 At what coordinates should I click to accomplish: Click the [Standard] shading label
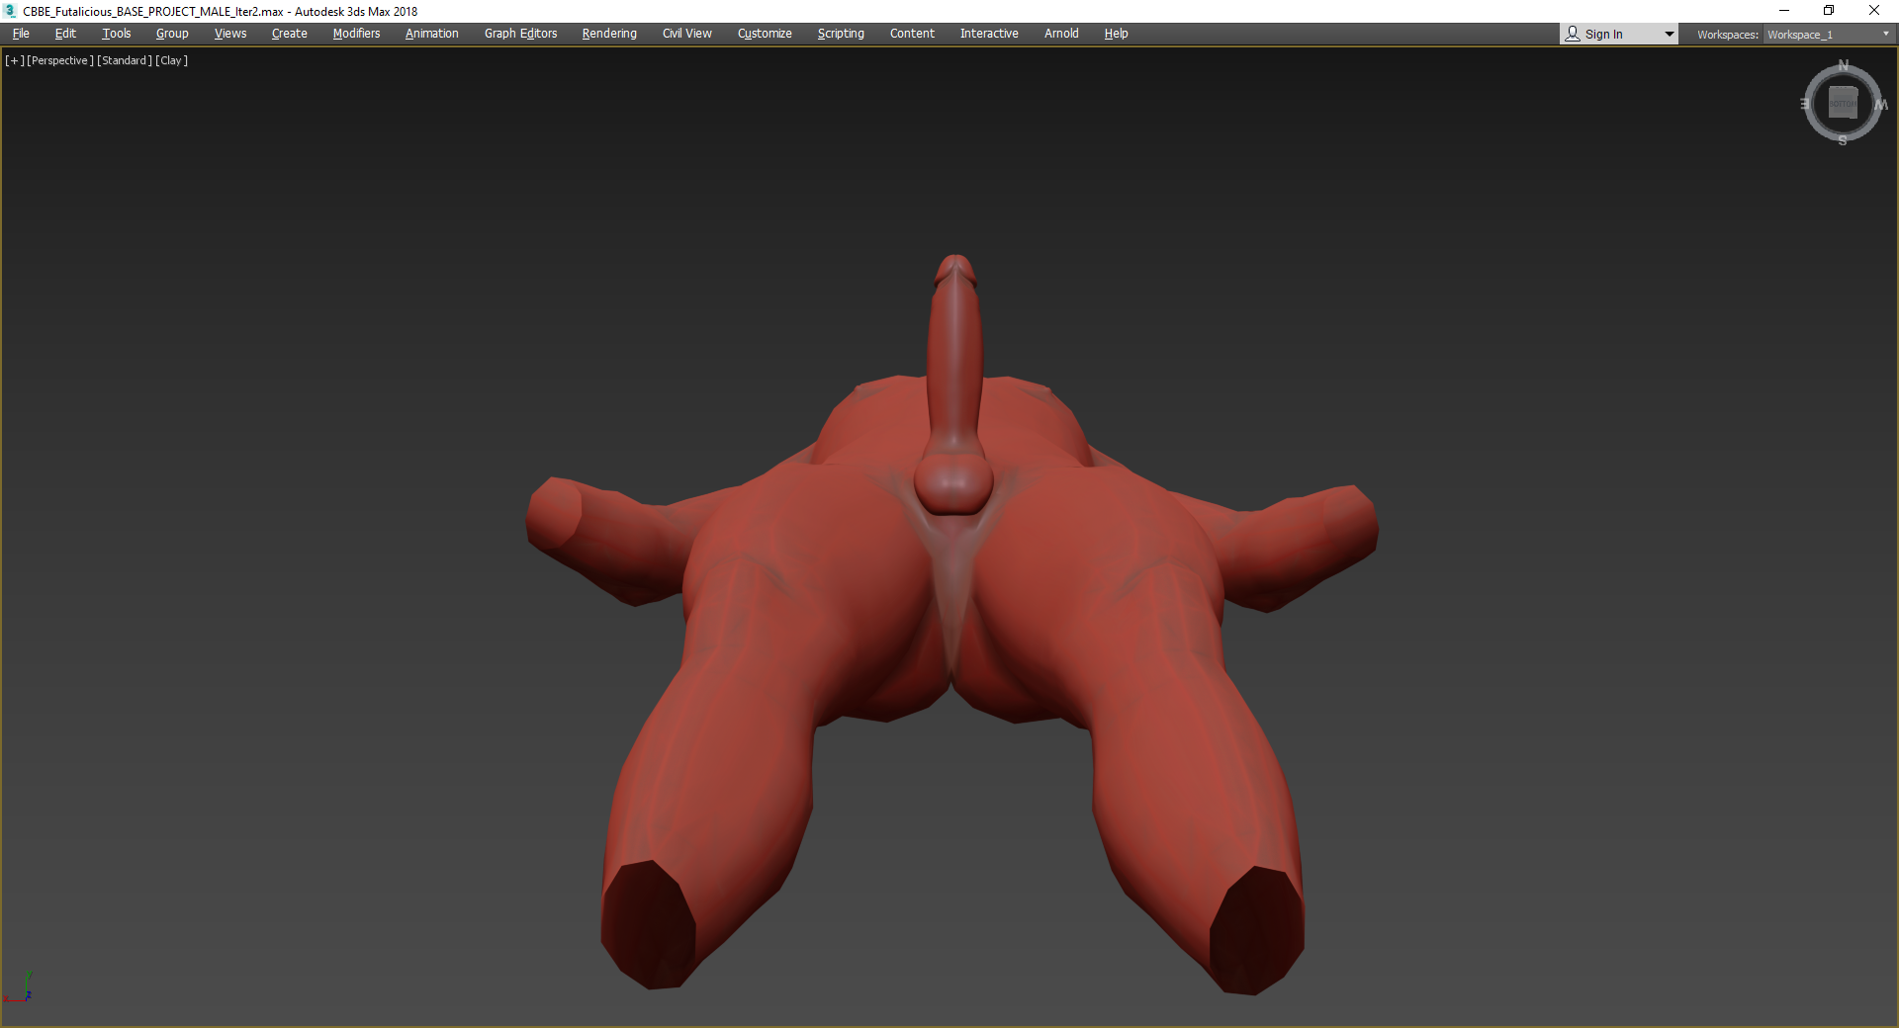125,61
